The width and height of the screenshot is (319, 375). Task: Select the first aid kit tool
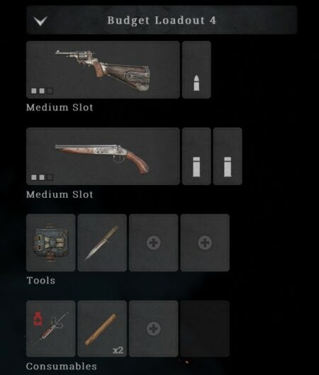[51, 242]
